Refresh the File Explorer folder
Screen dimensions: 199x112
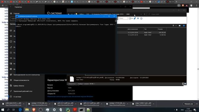pyautogui.click(x=145, y=14)
